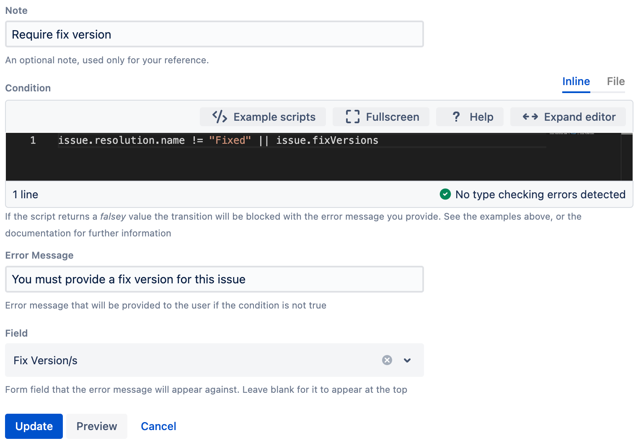The width and height of the screenshot is (641, 446).
Task: Click the code editor vertical scrollbar
Action: tap(627, 157)
